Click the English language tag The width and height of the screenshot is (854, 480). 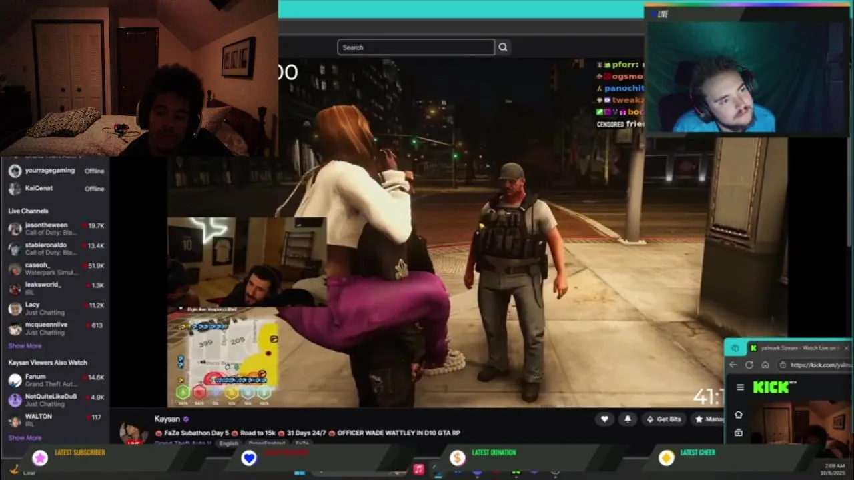(229, 443)
